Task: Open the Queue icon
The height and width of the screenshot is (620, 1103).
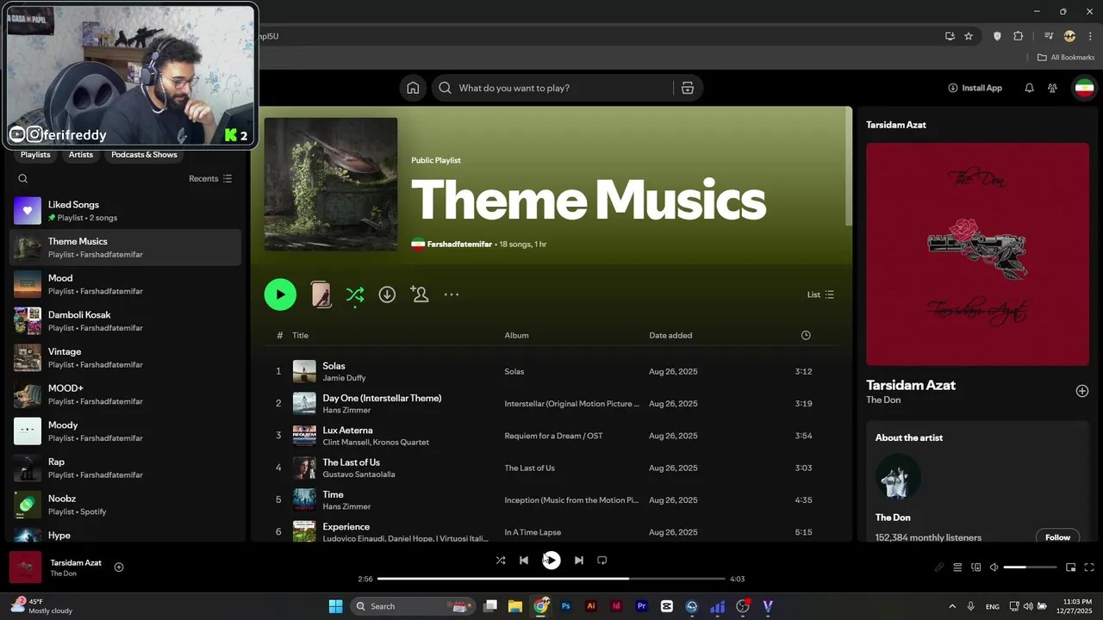Action: pyautogui.click(x=957, y=567)
